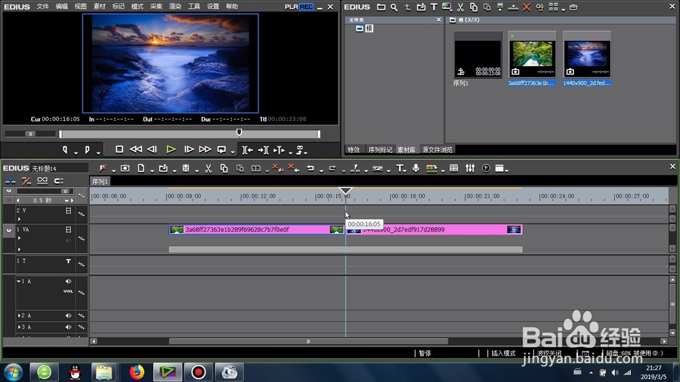Image resolution: width=680 pixels, height=382 pixels.
Task: Click the add title T icon in bin
Action: click(434, 7)
